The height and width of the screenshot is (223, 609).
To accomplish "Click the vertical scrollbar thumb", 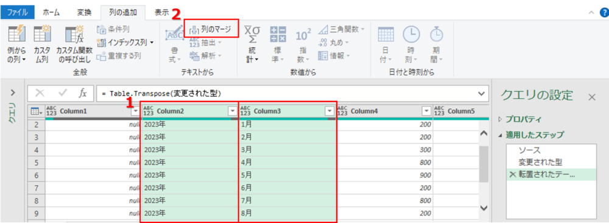I will tap(484, 164).
